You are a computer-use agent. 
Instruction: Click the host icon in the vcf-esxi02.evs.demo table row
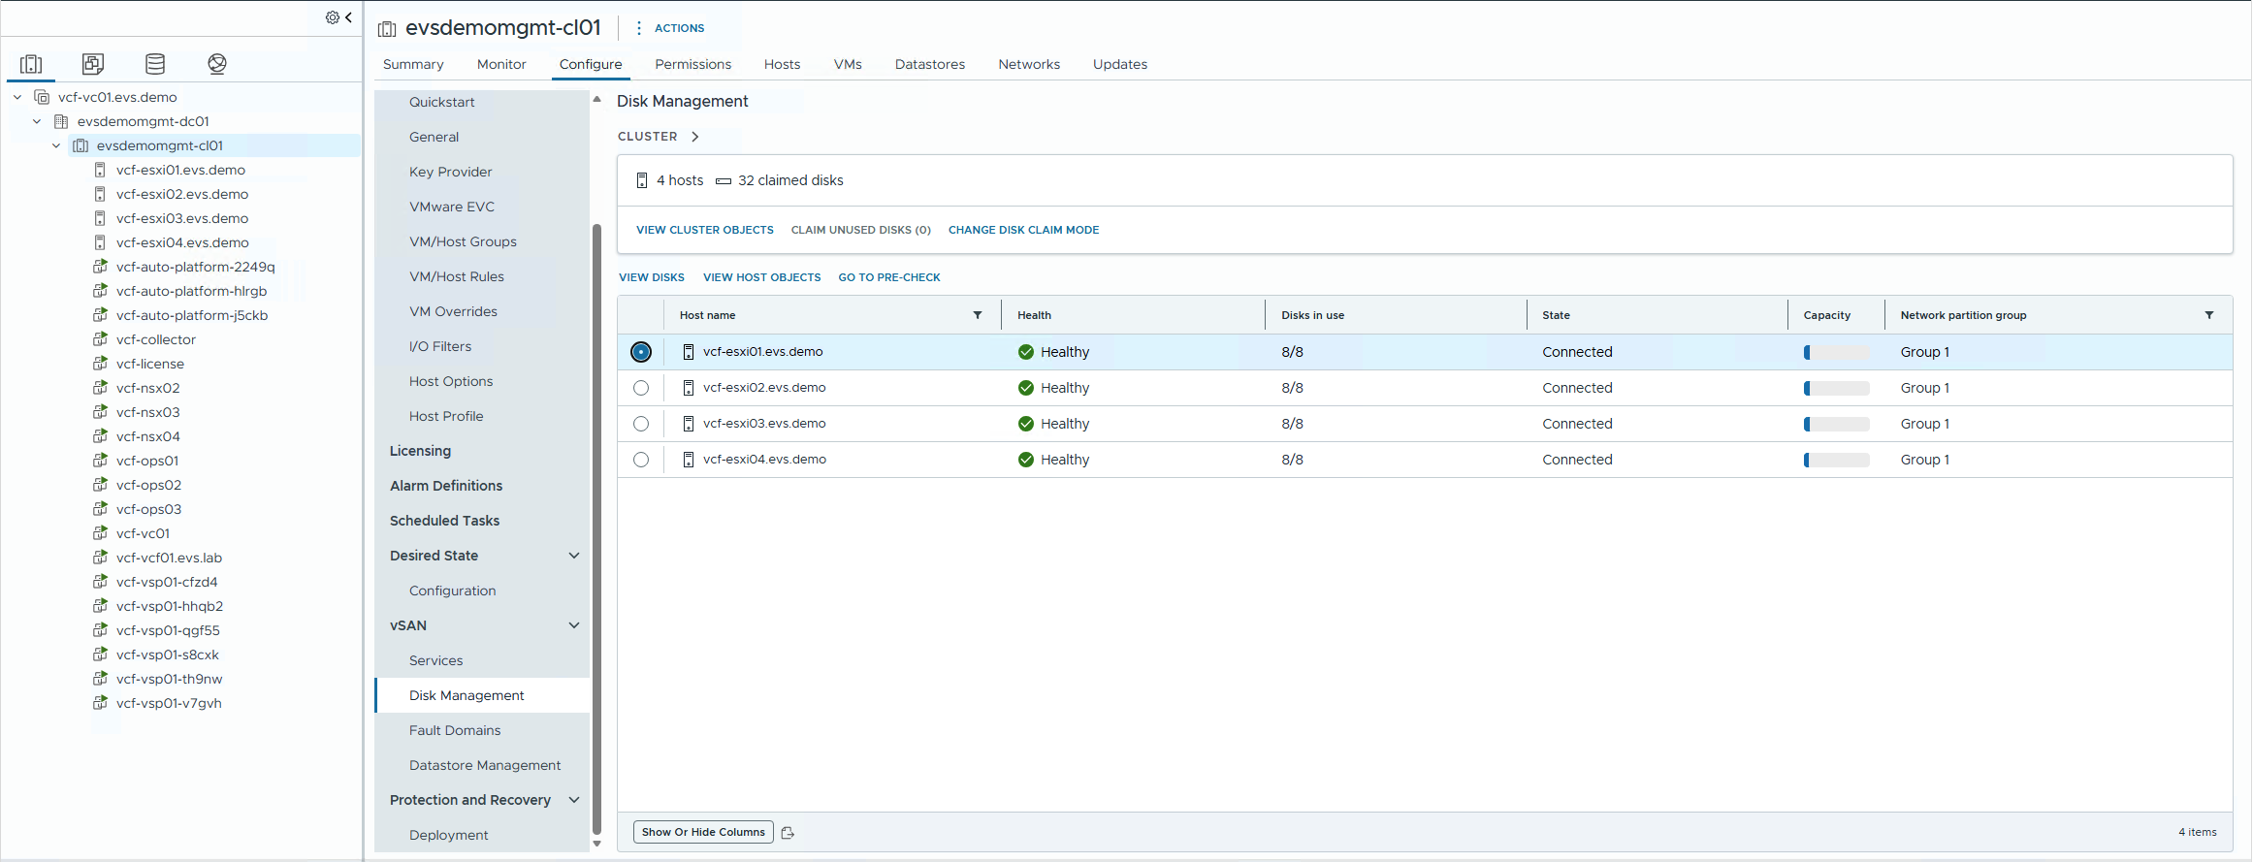(x=689, y=388)
